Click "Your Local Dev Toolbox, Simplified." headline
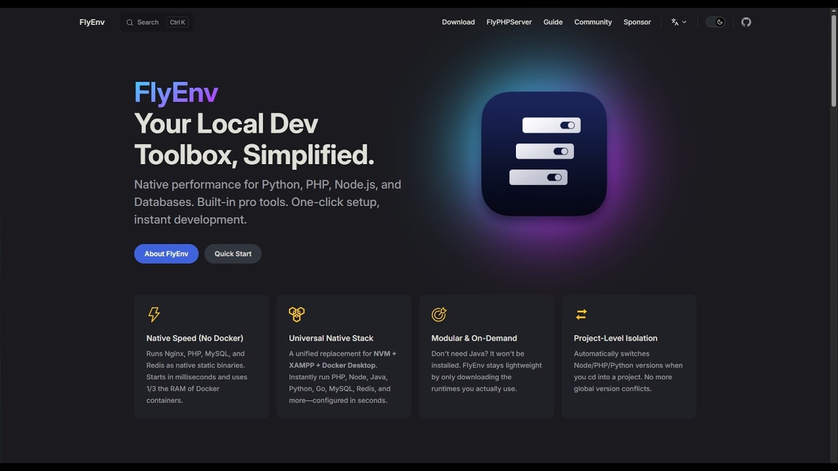 254,139
